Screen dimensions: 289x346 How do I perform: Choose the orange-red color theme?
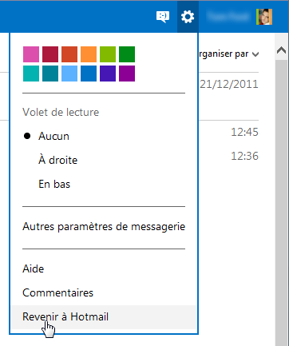(x=69, y=54)
